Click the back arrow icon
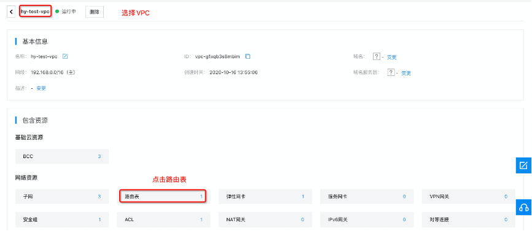532x231 pixels. pyautogui.click(x=11, y=12)
